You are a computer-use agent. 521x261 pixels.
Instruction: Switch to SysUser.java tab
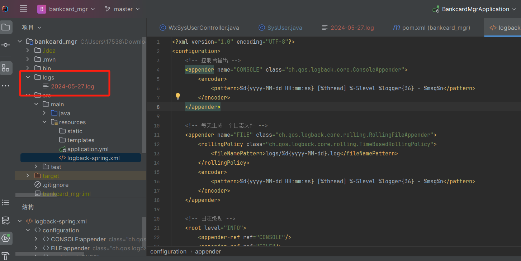click(280, 28)
